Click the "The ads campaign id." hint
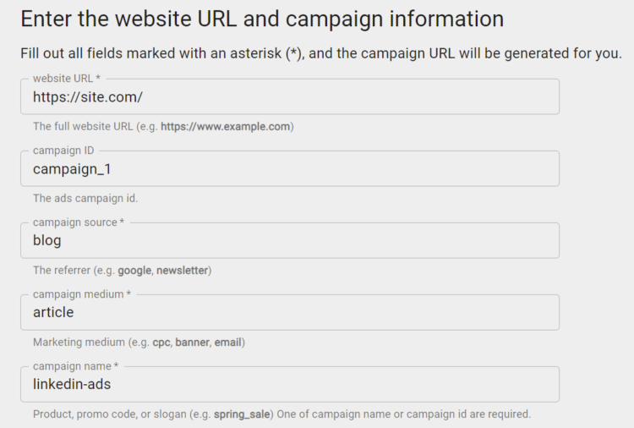The height and width of the screenshot is (428, 634). point(85,199)
